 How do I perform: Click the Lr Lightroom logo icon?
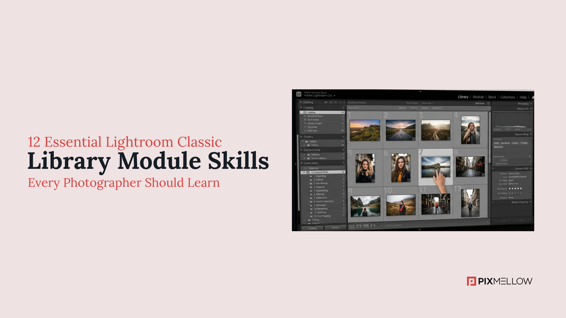pos(299,94)
